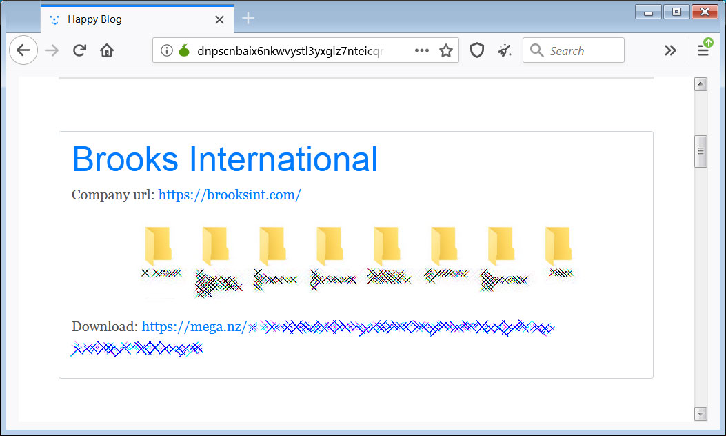Click the third folder image

coord(273,246)
